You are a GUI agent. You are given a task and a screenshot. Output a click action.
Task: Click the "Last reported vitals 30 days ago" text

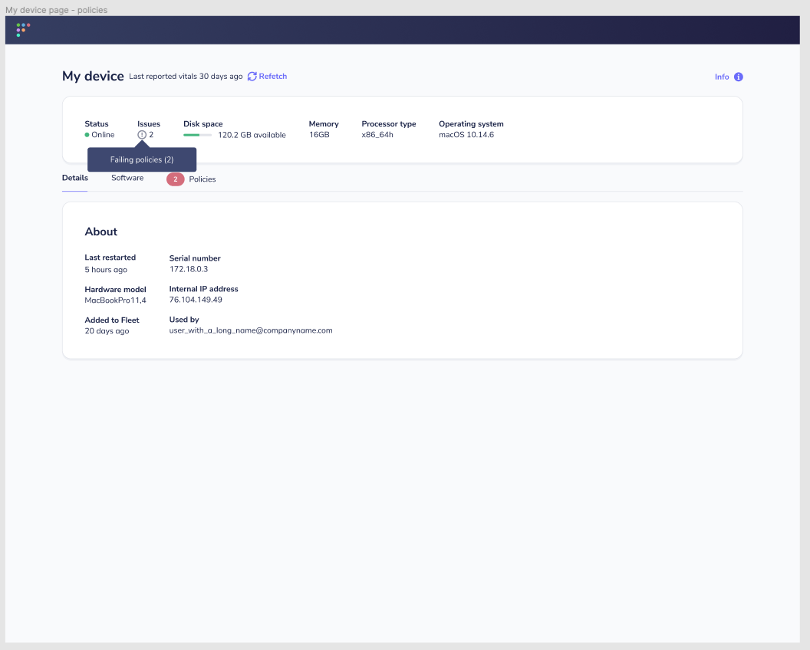point(184,76)
